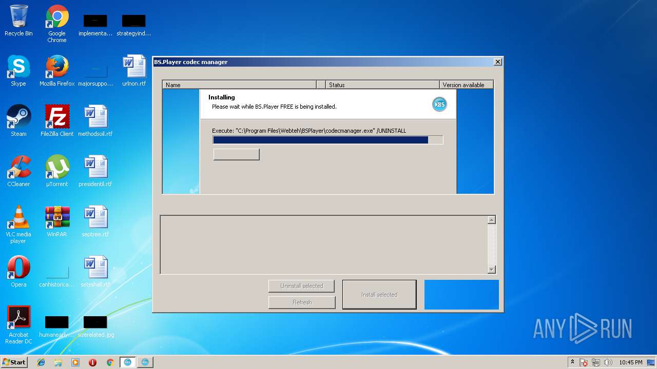Select the septree.rtf document icon
Image resolution: width=657 pixels, height=369 pixels.
[95, 221]
